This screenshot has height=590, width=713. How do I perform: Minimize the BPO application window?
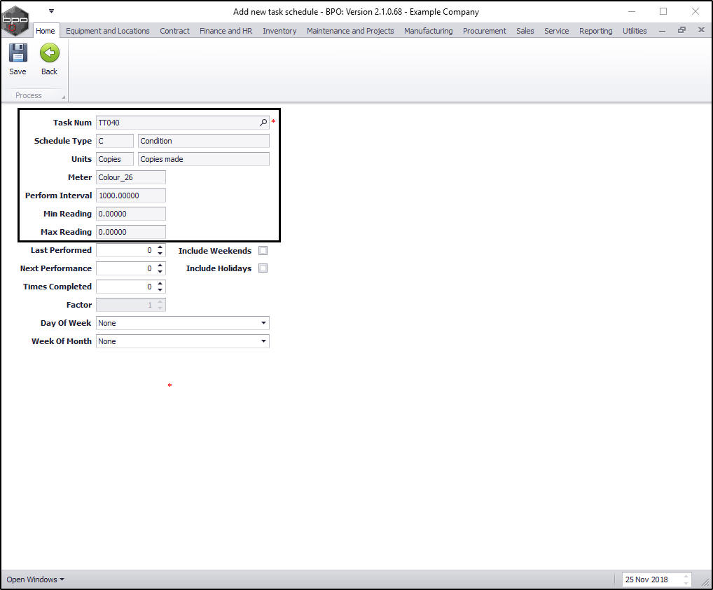click(632, 11)
